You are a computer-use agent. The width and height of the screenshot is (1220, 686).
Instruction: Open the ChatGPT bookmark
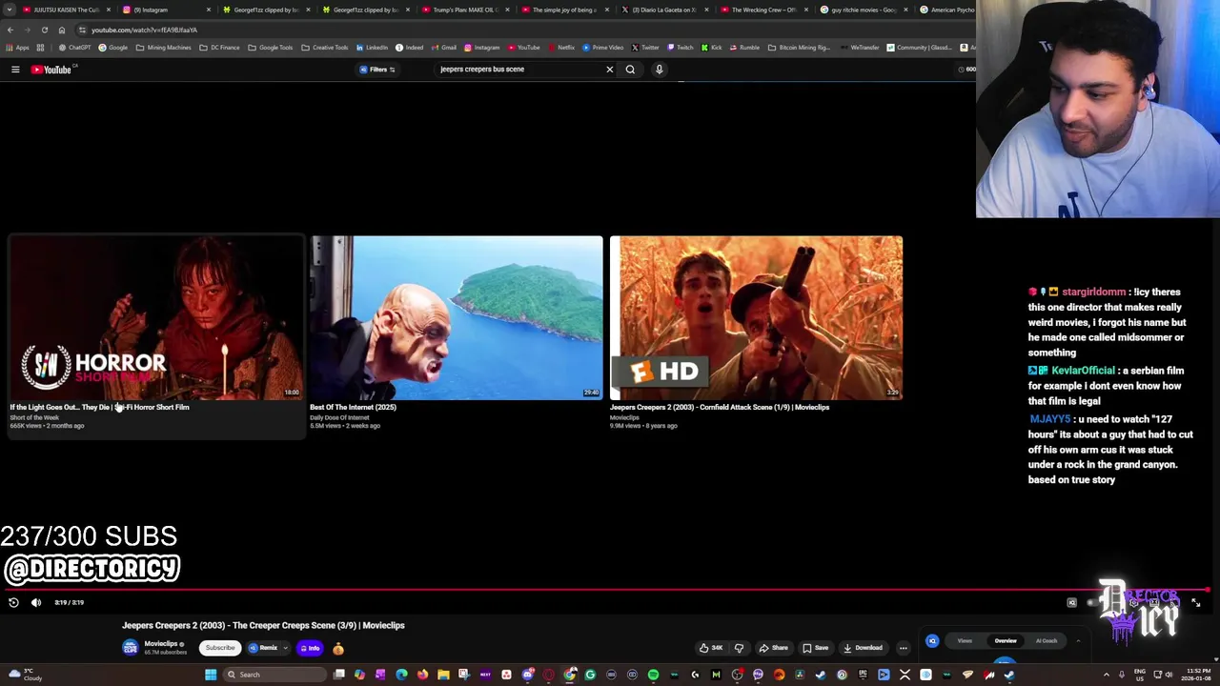pyautogui.click(x=75, y=48)
